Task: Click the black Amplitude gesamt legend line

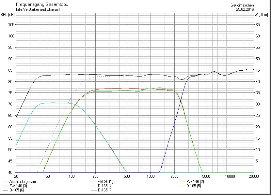Action: tap(6, 181)
